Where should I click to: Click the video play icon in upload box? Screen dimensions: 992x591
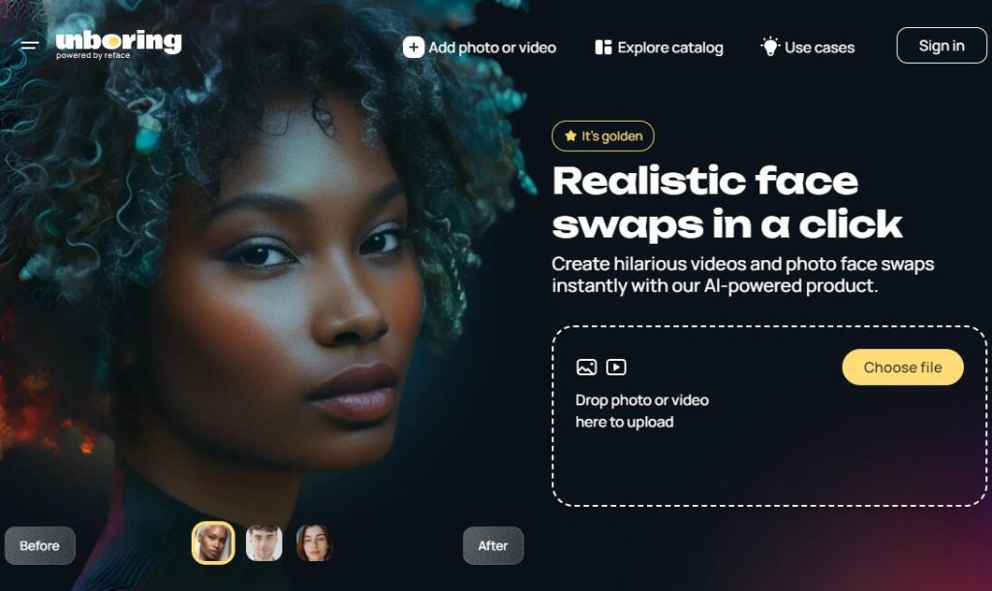616,367
